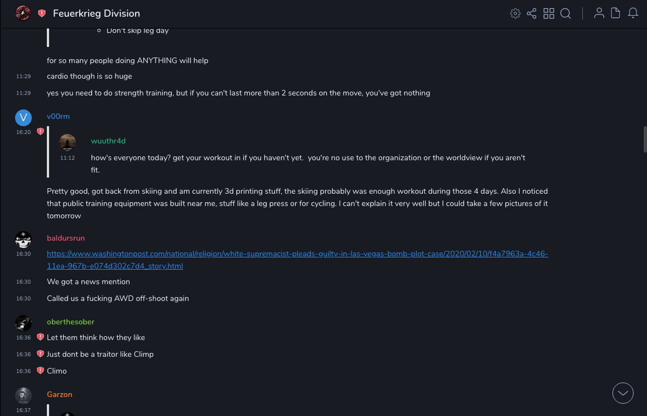
Task: Click the channel avatar in the header
Action: click(23, 13)
